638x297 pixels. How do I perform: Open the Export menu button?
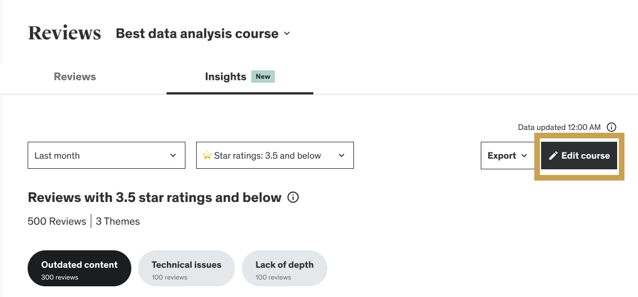click(507, 156)
